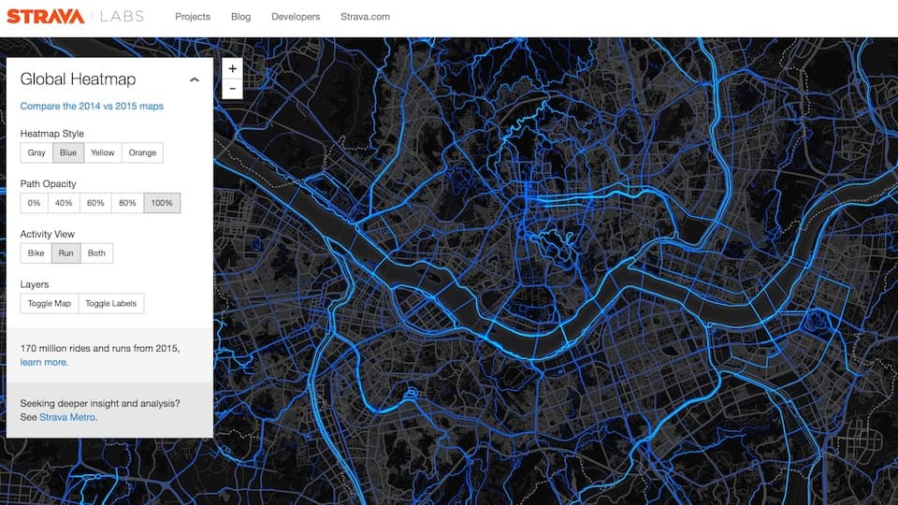
Task: Set path opacity to 100%
Action: [x=162, y=203]
